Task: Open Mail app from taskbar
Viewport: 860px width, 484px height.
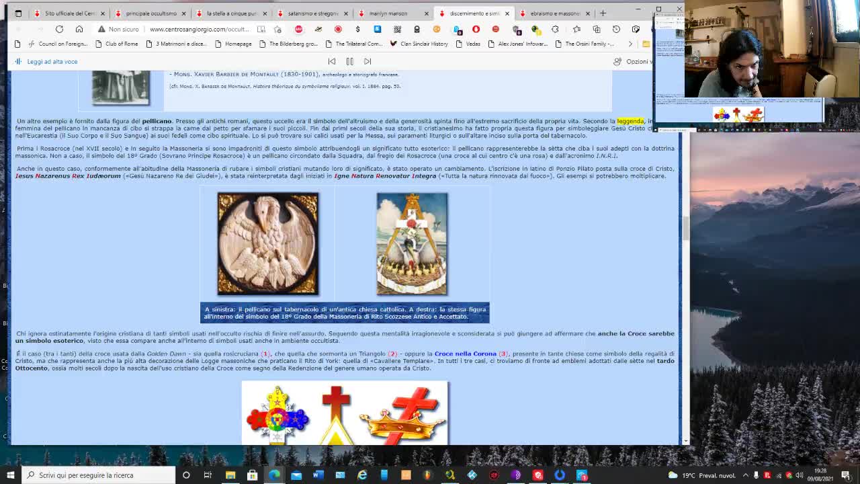Action: (x=296, y=475)
